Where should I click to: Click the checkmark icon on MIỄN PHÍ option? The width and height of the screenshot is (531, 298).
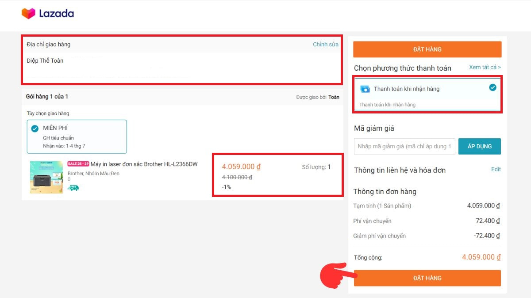tap(35, 128)
